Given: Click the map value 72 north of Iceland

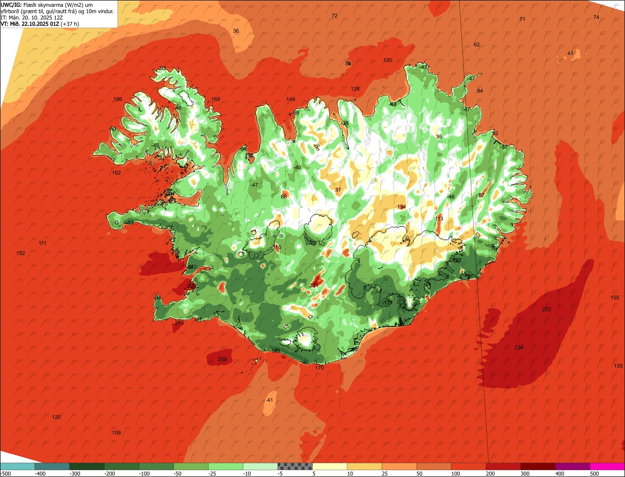Looking at the screenshot, I should pyautogui.click(x=334, y=16).
